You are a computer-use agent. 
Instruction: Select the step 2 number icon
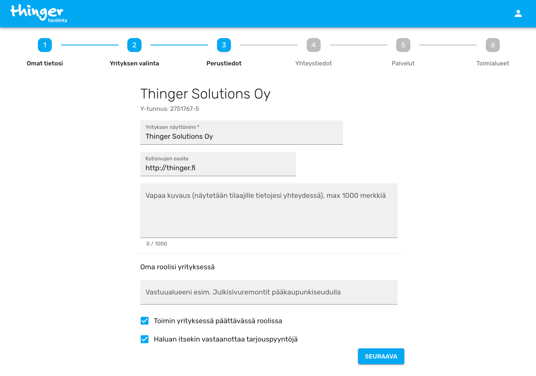134,45
